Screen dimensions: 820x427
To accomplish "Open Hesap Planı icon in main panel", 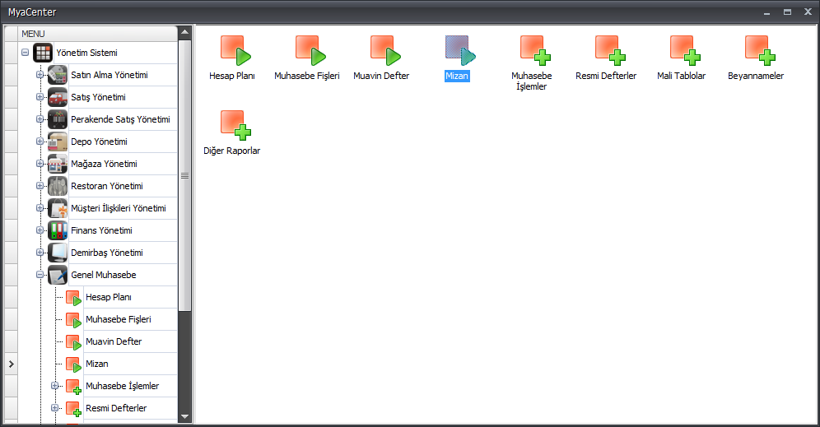I will click(x=235, y=50).
